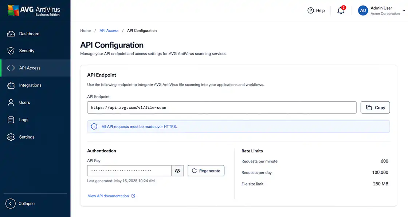Click the Authentication heading
408x217 pixels.
click(x=102, y=151)
